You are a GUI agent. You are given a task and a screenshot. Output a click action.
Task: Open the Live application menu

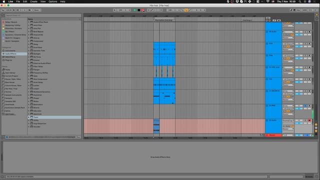[10, 1]
